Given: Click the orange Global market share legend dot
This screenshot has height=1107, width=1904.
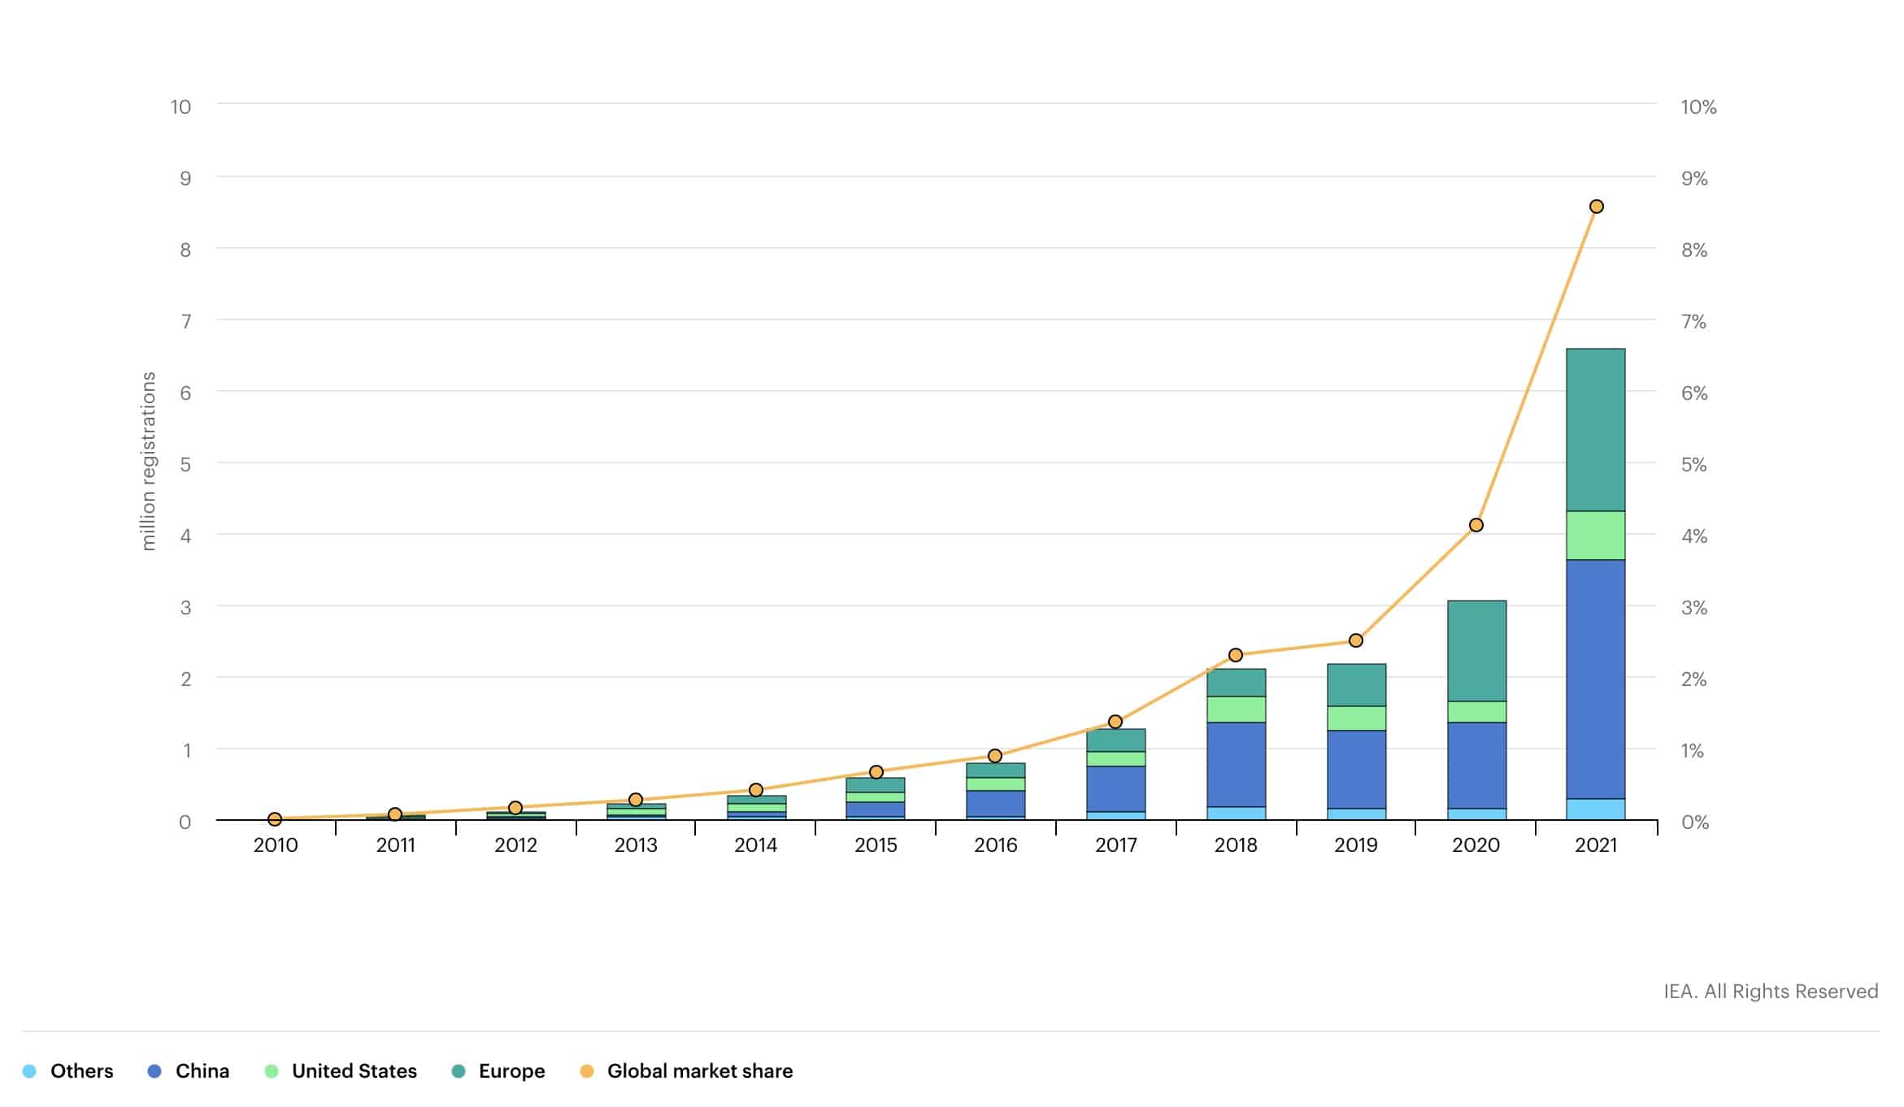Looking at the screenshot, I should pyautogui.click(x=587, y=1071).
